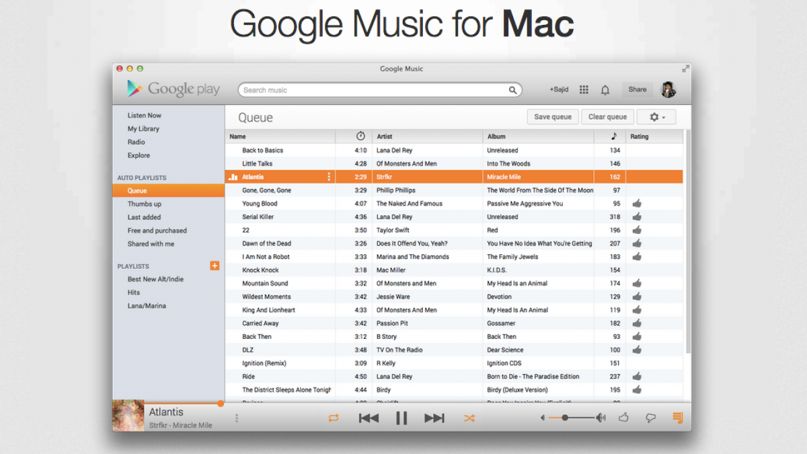807x454 pixels.
Task: Select Thumbs up auto playlist
Action: (145, 204)
